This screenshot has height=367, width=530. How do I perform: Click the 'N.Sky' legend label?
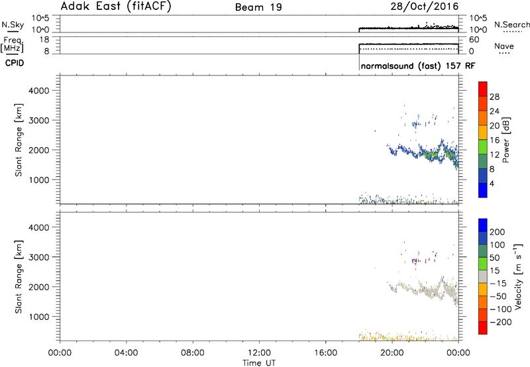[13, 25]
